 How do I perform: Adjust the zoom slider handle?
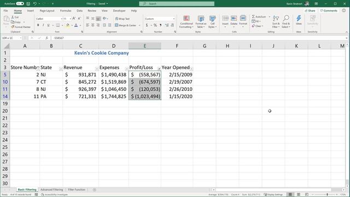[327, 195]
